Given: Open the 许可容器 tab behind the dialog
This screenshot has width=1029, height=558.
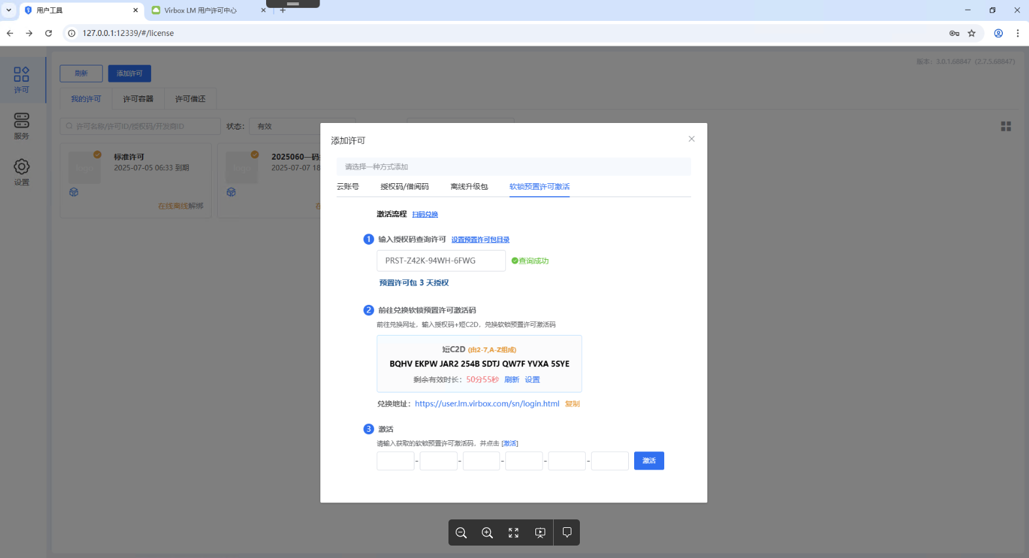Looking at the screenshot, I should click(138, 99).
